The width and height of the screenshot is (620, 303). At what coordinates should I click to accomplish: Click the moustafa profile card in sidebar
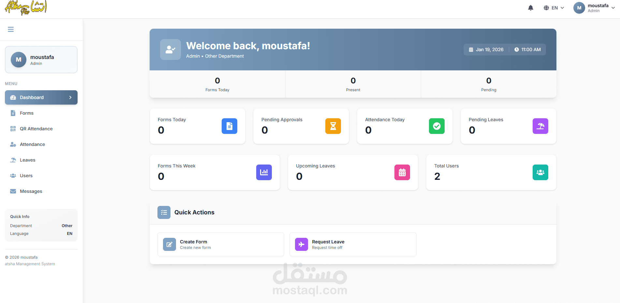pos(41,60)
